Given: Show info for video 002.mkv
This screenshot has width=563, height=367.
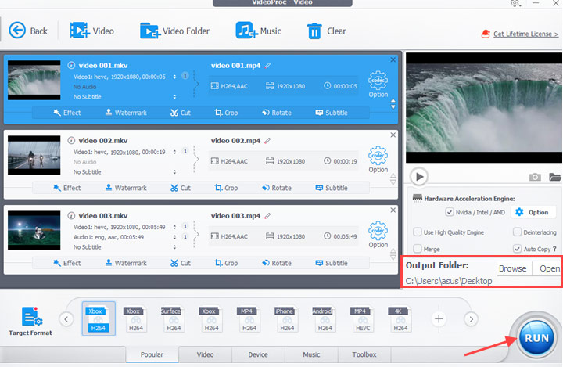Looking at the screenshot, I should click(x=71, y=141).
